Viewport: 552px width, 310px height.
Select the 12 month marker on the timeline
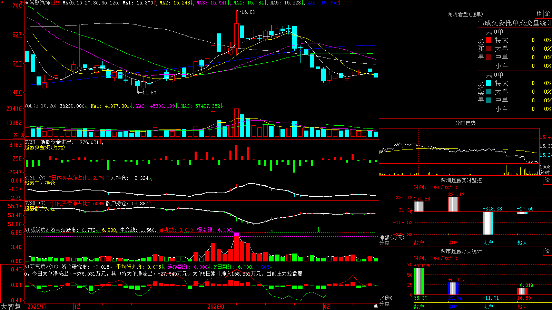pyautogui.click(x=77, y=307)
